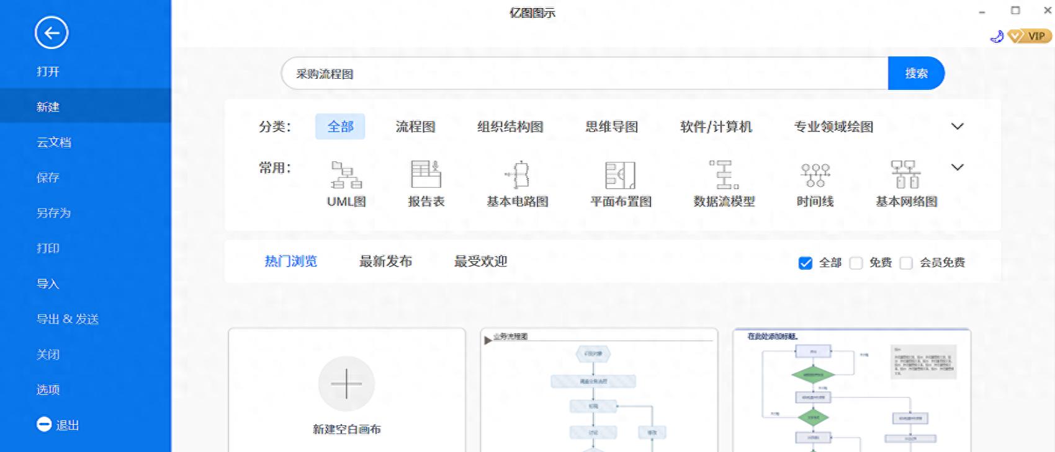Click the back arrow icon

tap(52, 33)
